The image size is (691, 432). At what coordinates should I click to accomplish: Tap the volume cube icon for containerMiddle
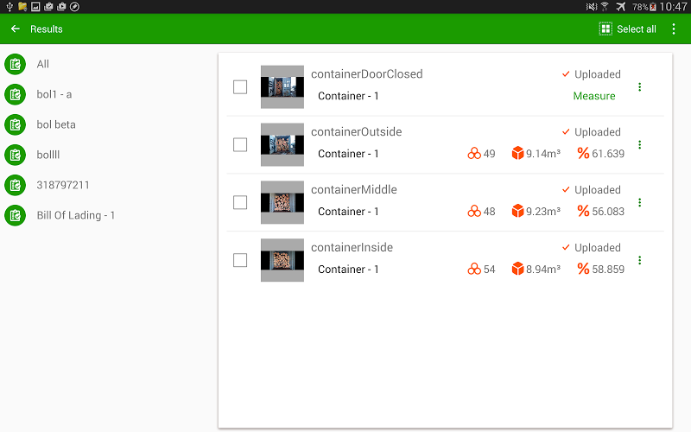click(x=517, y=211)
